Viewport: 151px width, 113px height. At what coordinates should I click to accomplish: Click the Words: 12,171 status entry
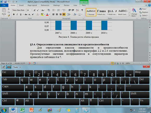(x=20, y=63)
